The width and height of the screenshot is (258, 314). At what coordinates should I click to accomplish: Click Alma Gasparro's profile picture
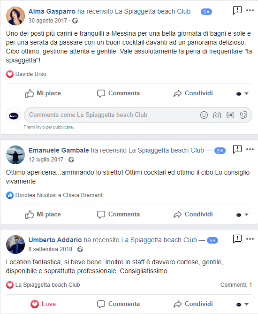(15, 16)
